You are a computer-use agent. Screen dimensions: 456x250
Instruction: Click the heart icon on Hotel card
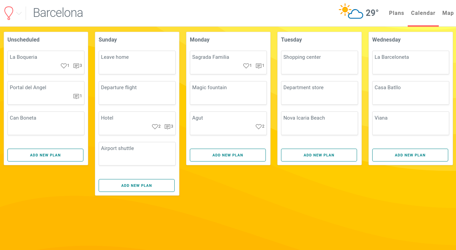(x=155, y=127)
